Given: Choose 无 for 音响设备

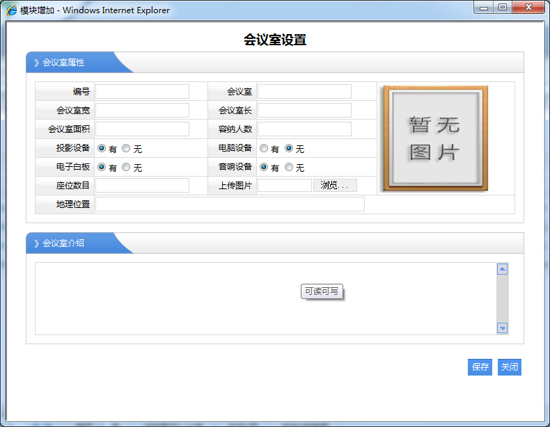Looking at the screenshot, I should coord(289,167).
